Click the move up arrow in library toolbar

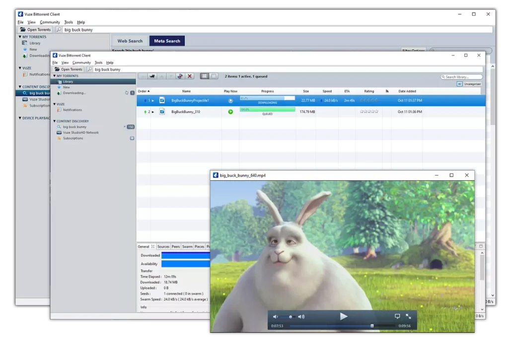pos(162,76)
